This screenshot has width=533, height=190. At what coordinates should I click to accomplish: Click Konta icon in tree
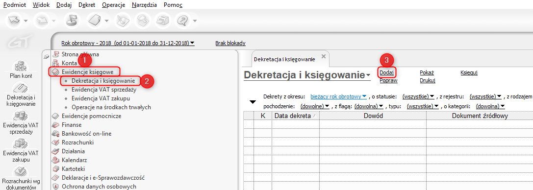[x=55, y=63]
